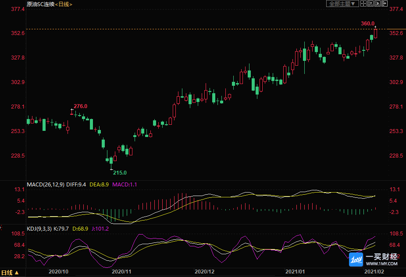Click the 2021/01 date label
Viewport: 406px width, 277px height.
click(295, 272)
